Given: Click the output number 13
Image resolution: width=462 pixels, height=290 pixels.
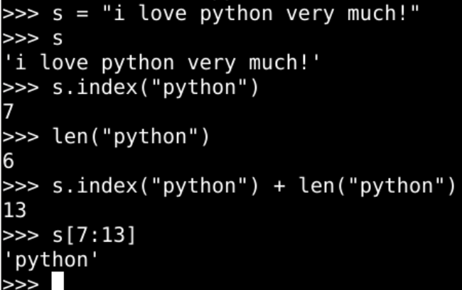Looking at the screenshot, I should point(16,210).
